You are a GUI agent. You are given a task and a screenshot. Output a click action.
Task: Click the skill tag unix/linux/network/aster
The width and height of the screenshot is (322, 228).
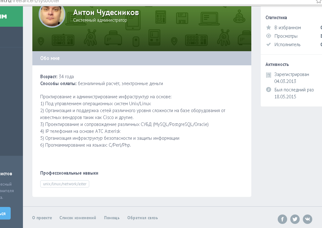65,184
